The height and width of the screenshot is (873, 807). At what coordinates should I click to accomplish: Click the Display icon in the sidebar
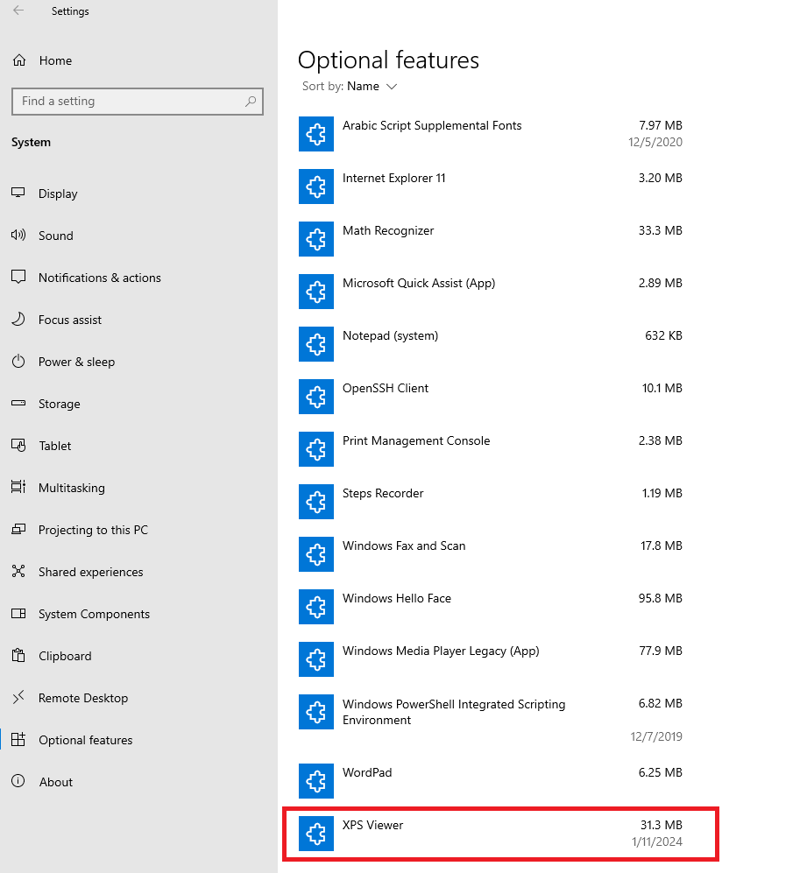21,194
